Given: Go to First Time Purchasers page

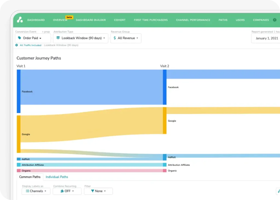Looking at the screenshot, I should [x=151, y=20].
